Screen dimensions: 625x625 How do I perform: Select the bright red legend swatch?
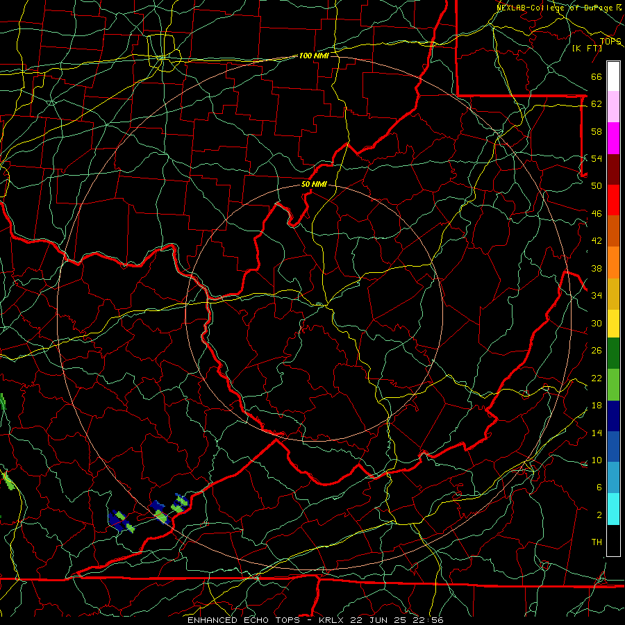coord(613,200)
